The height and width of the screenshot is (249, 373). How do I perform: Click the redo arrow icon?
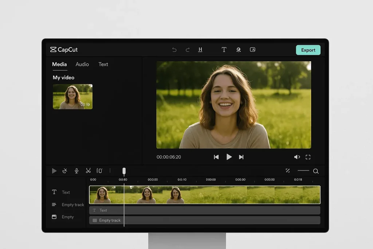188,50
